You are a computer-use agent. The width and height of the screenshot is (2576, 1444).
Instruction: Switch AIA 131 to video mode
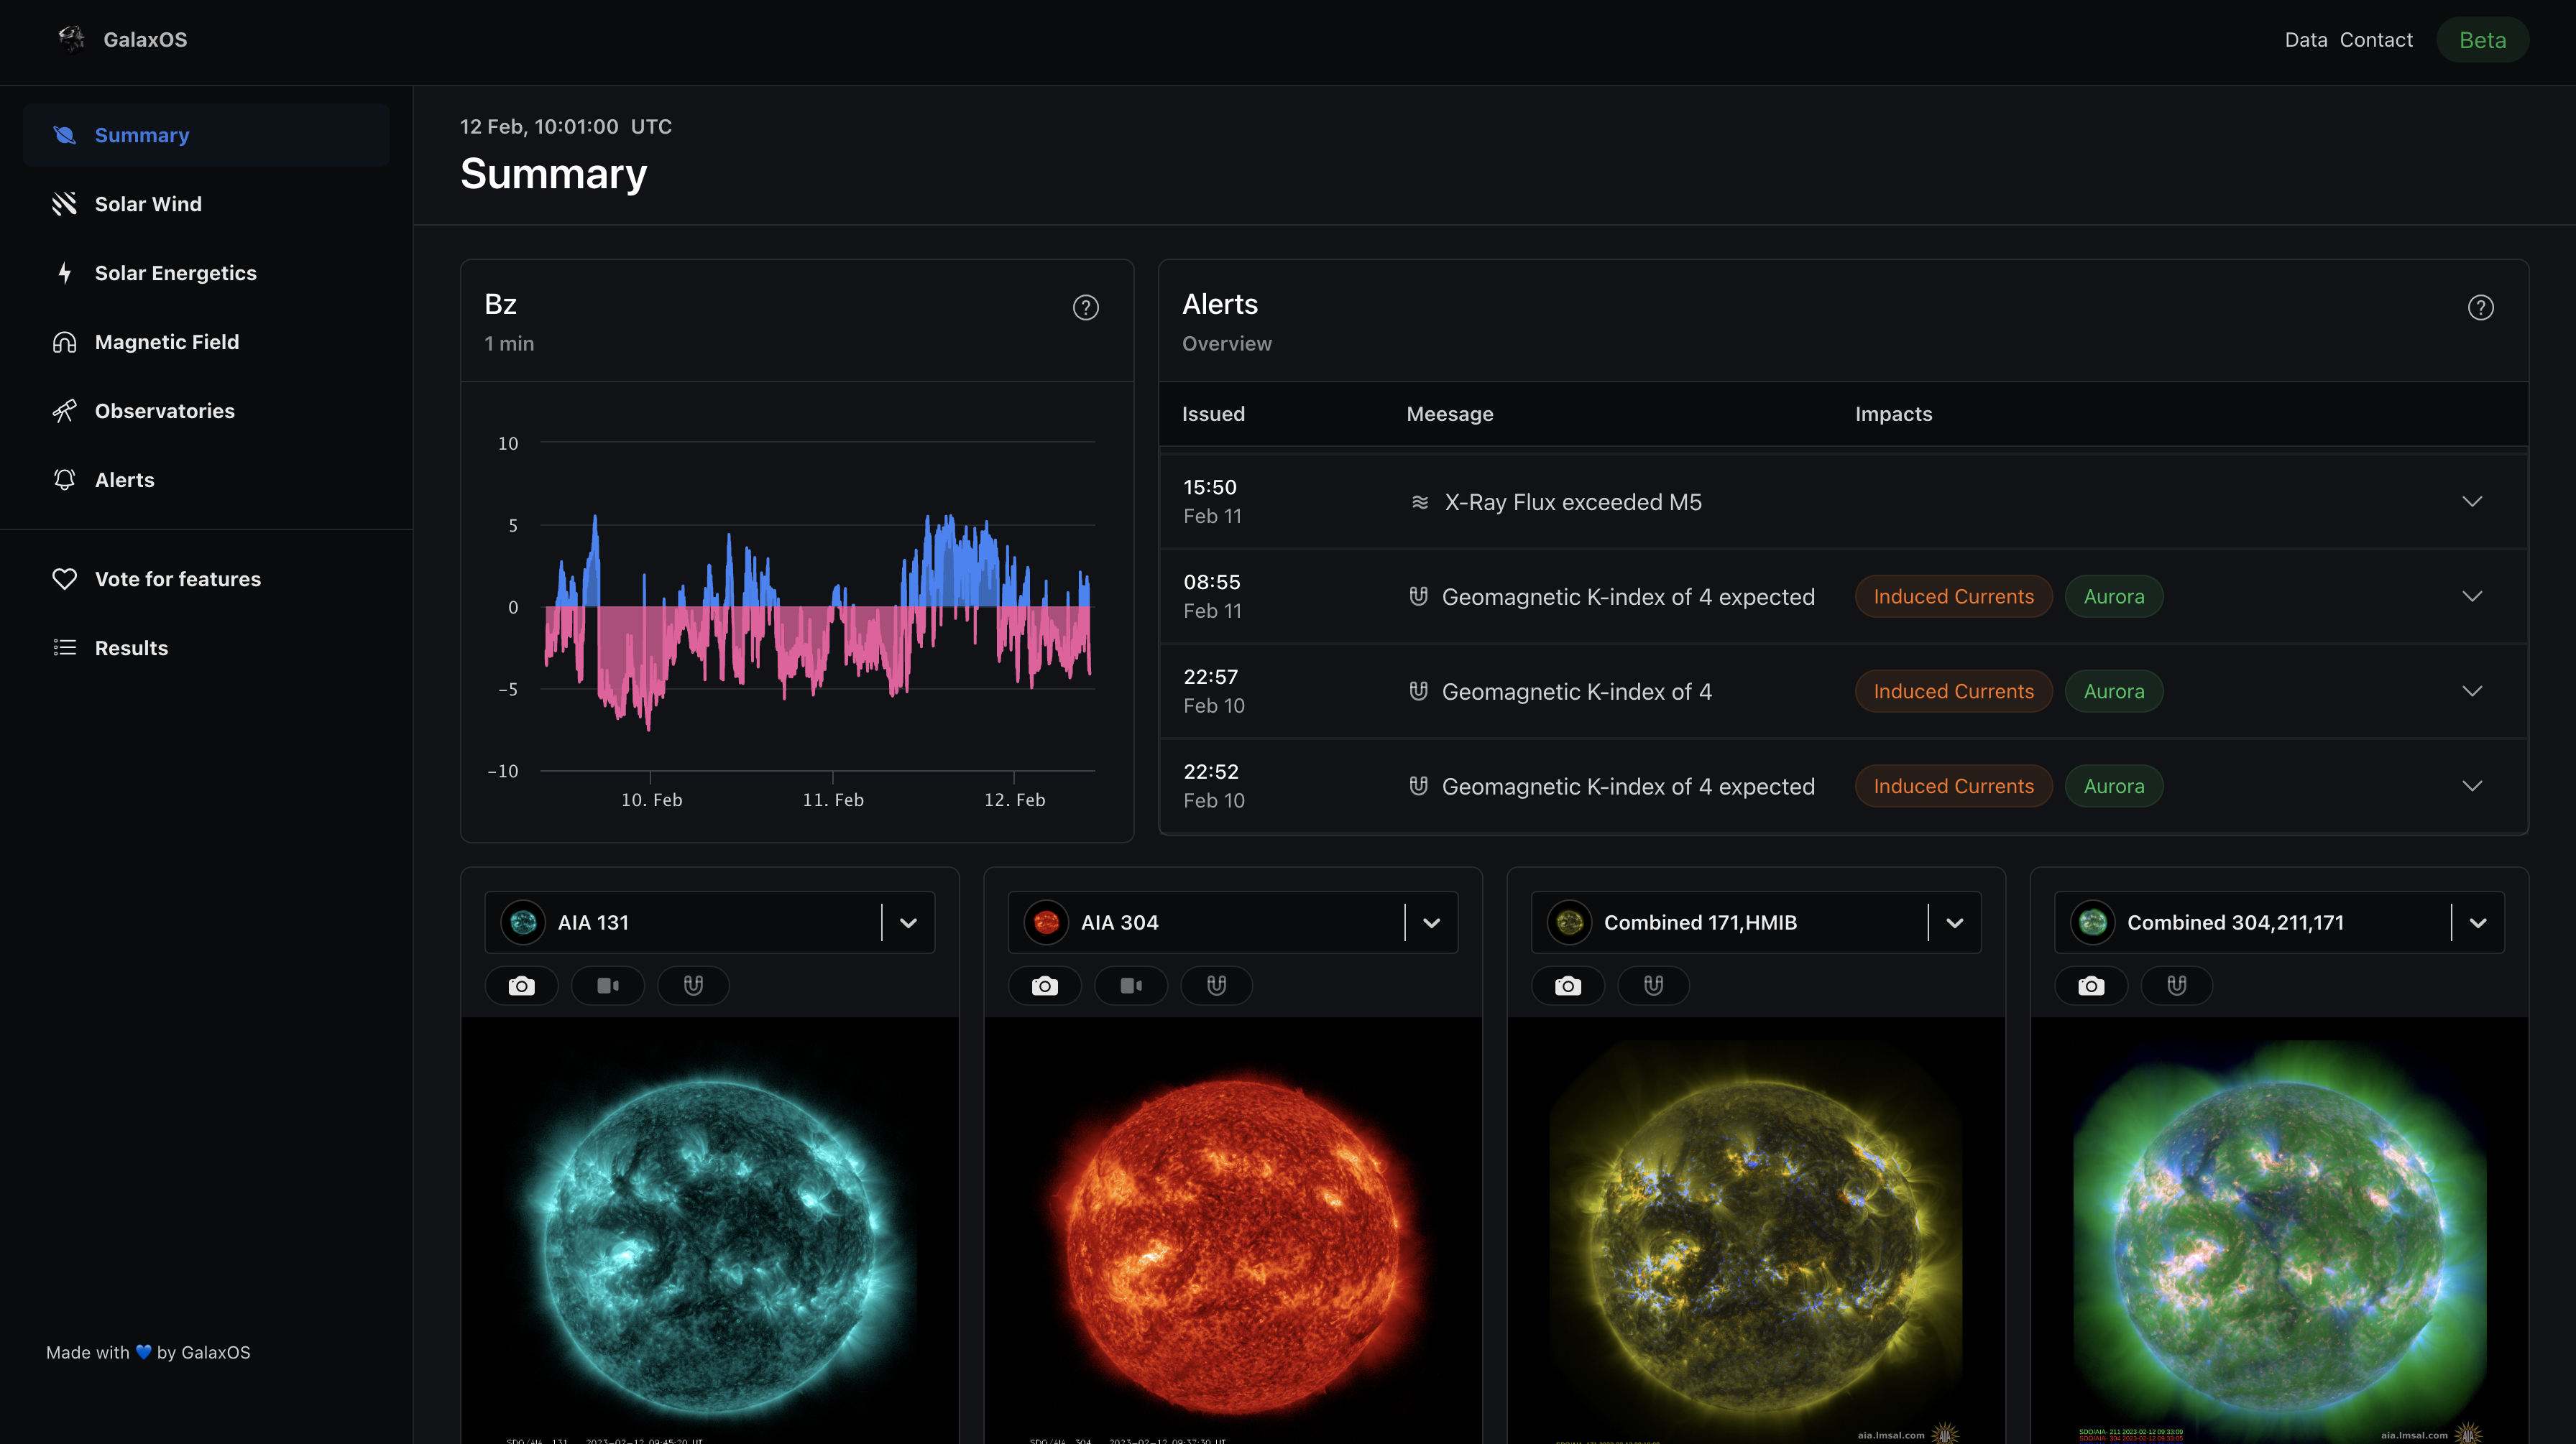click(x=607, y=986)
